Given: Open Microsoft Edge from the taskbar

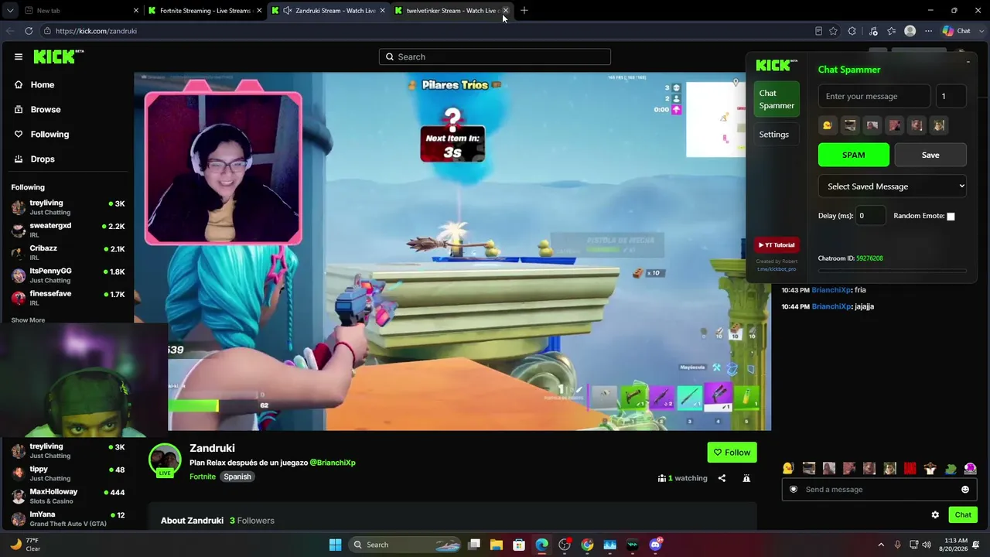Looking at the screenshot, I should tap(541, 545).
